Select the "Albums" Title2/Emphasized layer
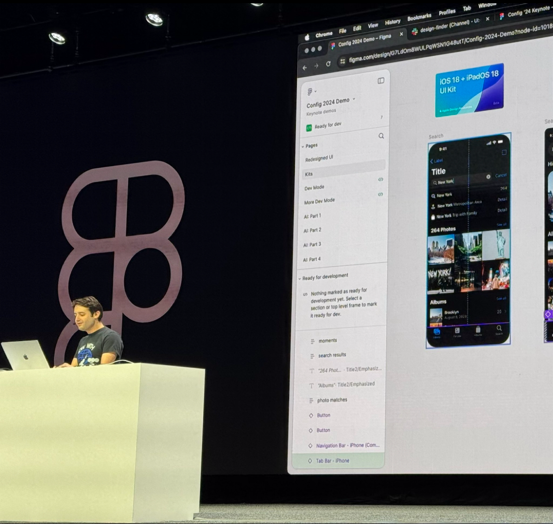This screenshot has width=553, height=524. pos(346,385)
